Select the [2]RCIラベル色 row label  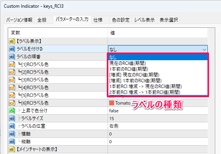click(x=33, y=72)
